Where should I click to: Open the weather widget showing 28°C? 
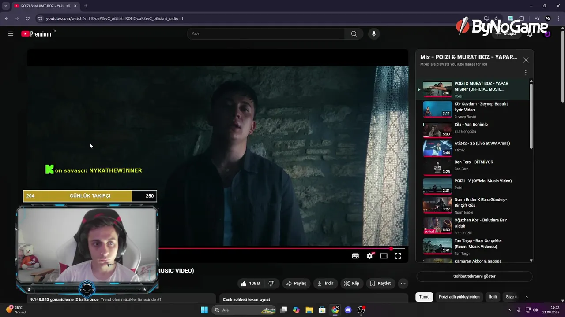[x=16, y=310]
